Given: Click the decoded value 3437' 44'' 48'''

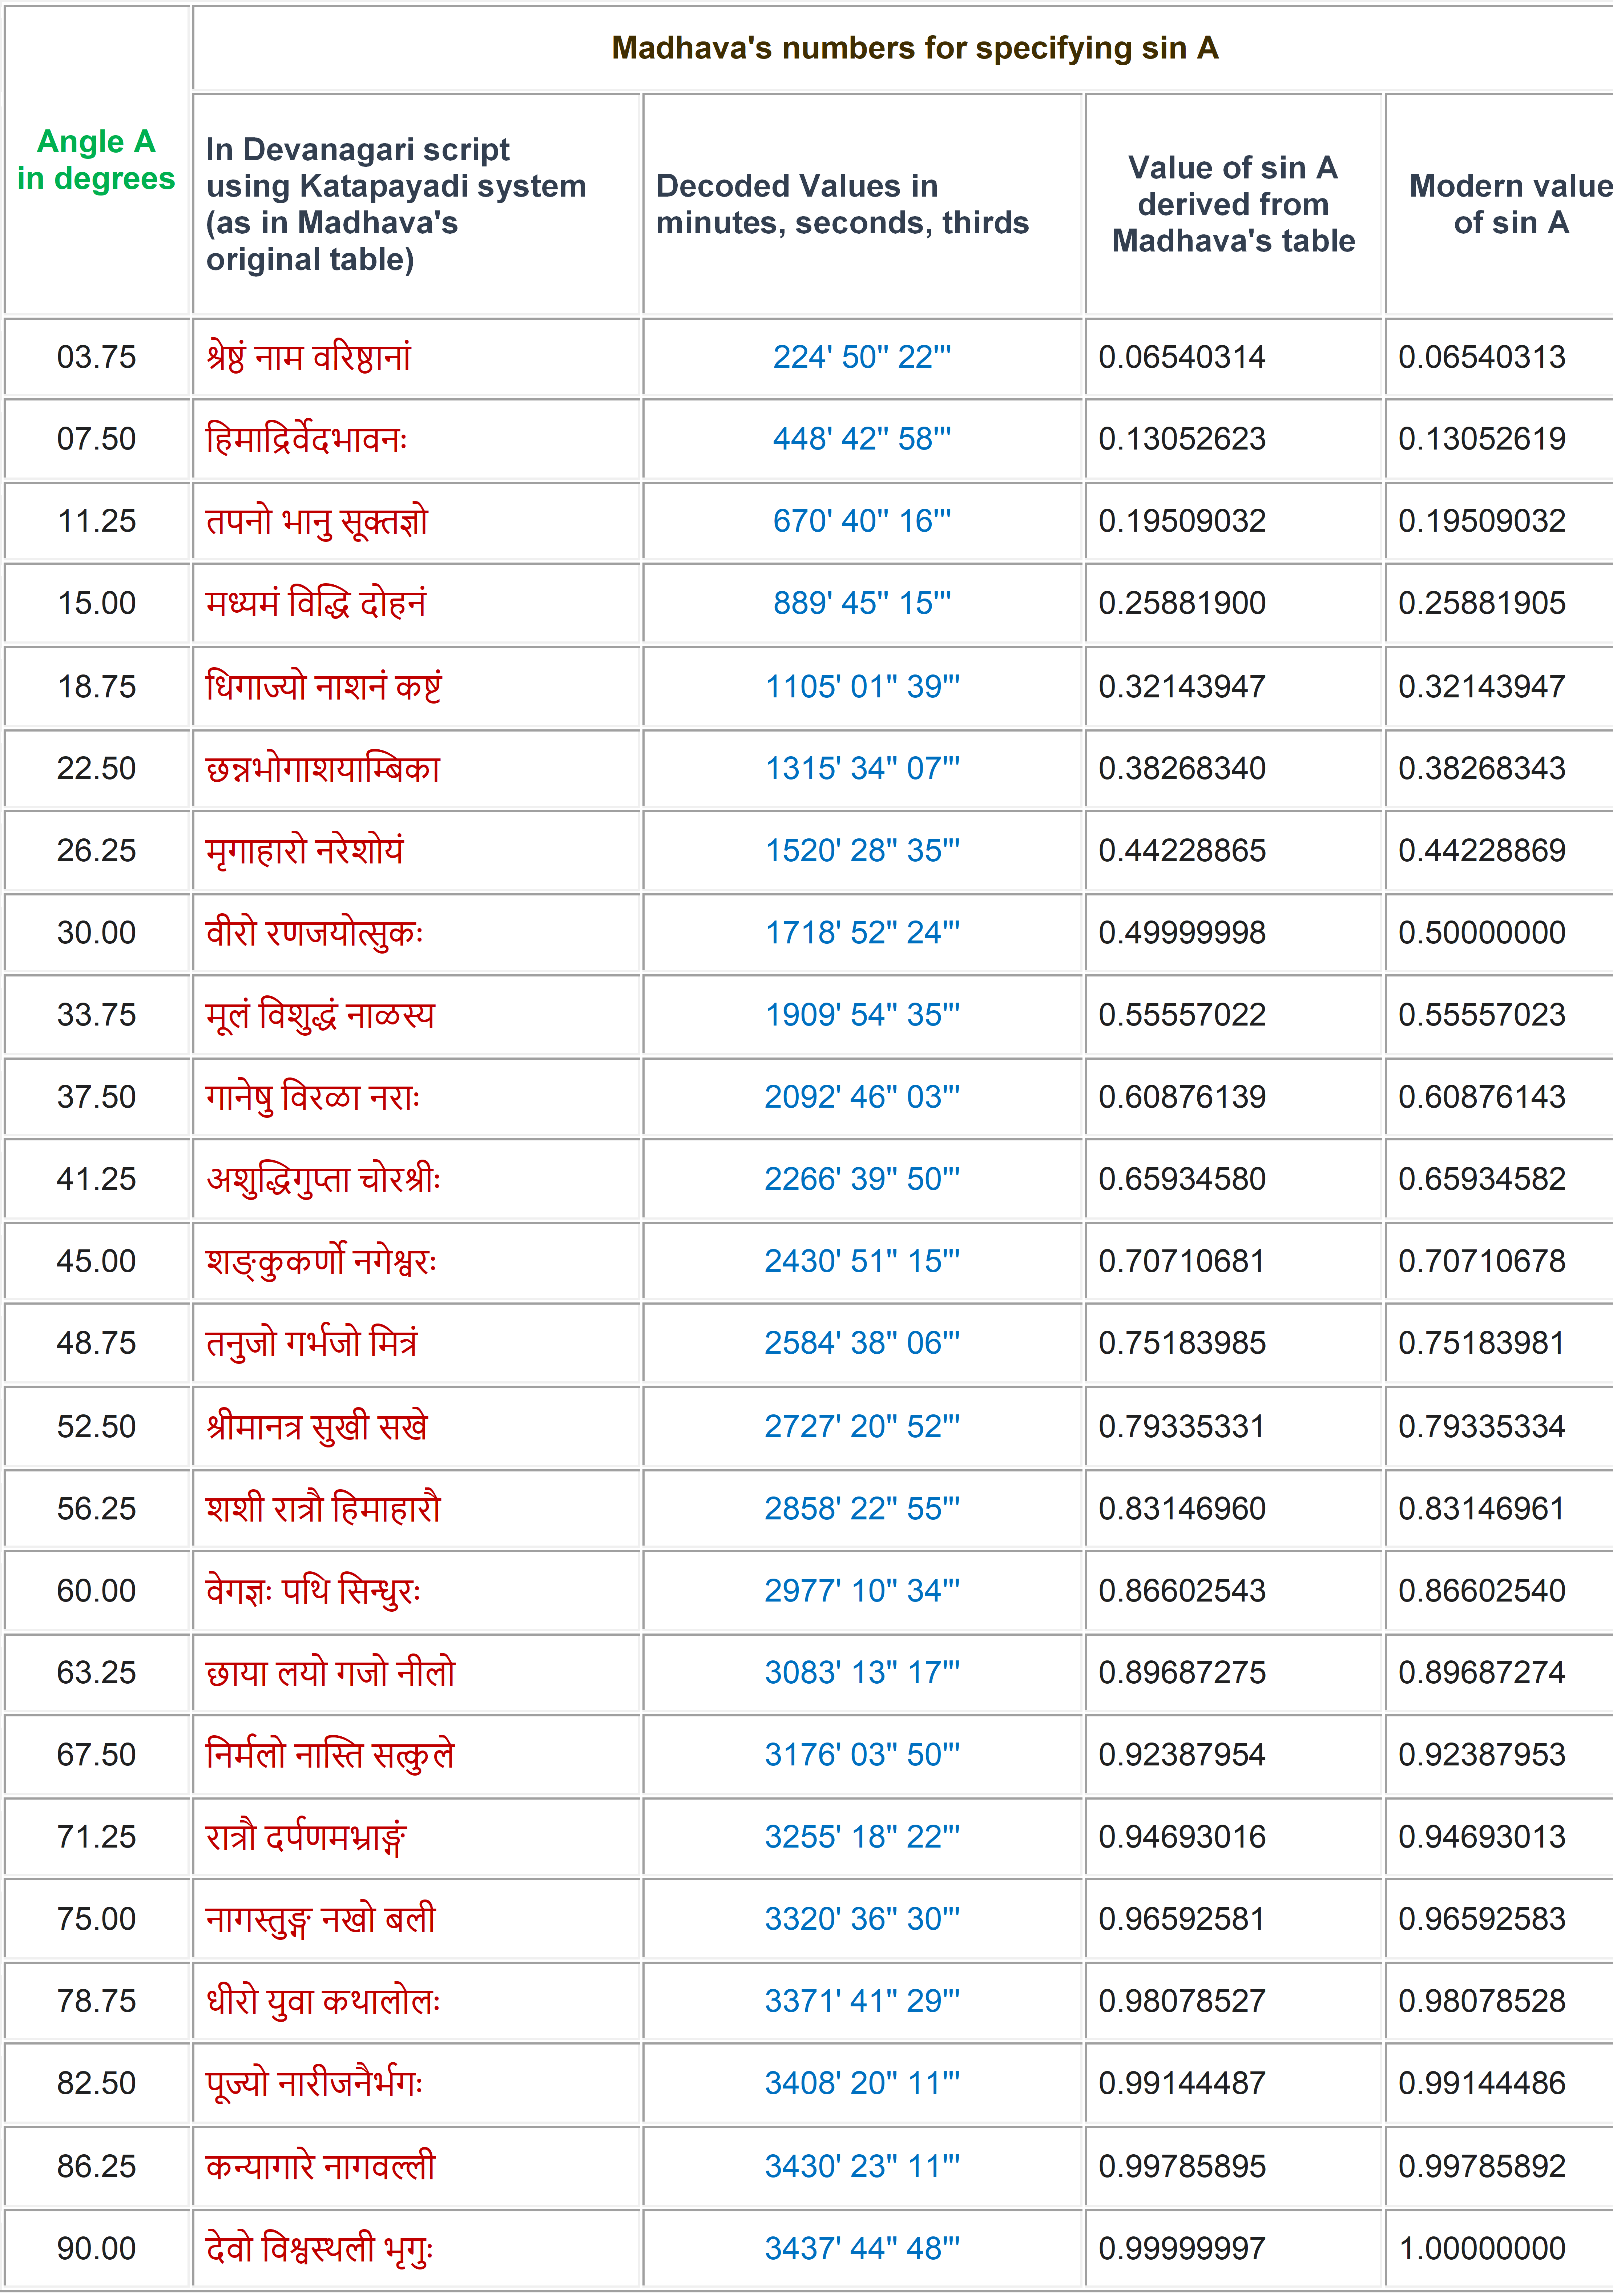Looking at the screenshot, I should [x=862, y=2248].
